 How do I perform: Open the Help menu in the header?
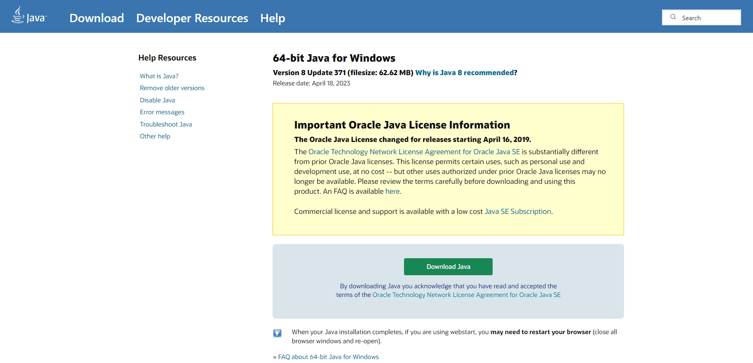pos(273,18)
